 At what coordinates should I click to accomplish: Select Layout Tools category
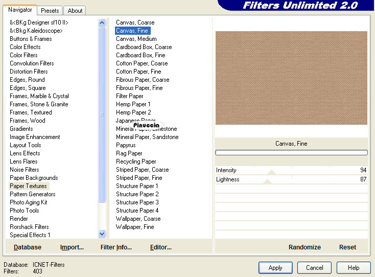[26, 145]
